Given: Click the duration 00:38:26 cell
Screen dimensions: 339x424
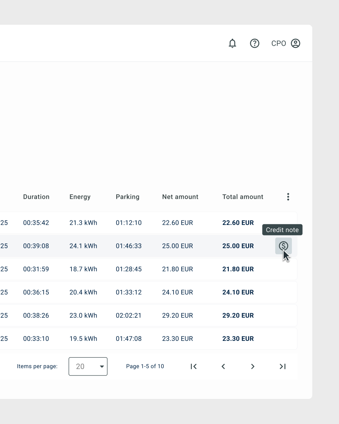Looking at the screenshot, I should (36, 315).
